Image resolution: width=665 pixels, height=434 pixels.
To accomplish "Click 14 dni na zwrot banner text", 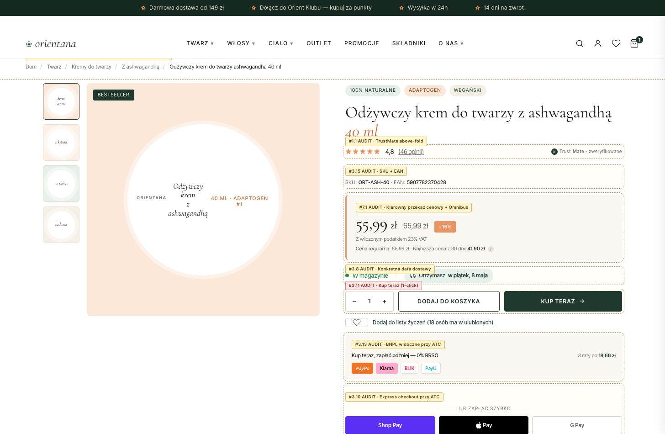I will 503,8.
